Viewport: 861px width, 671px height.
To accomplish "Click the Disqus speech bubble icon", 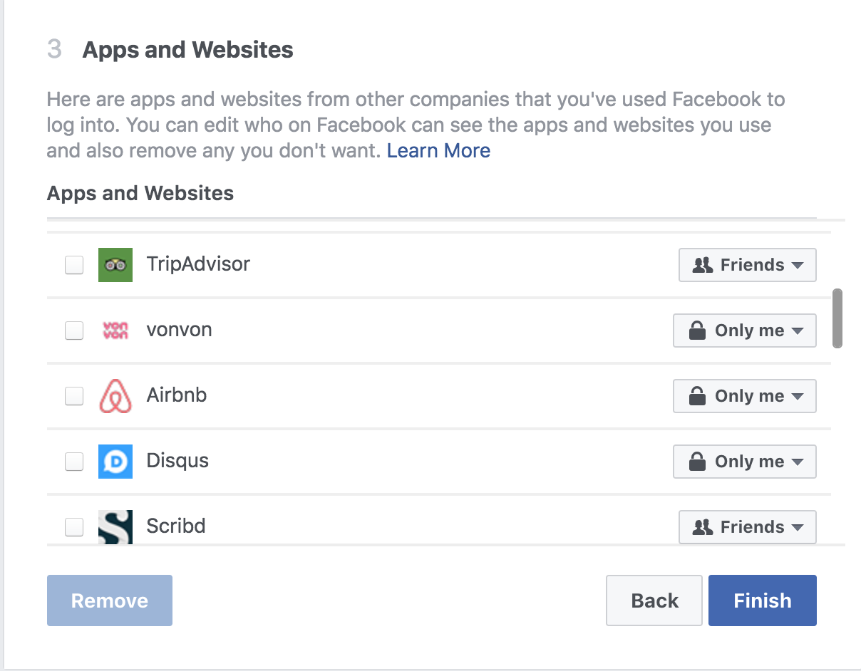I will 115,462.
